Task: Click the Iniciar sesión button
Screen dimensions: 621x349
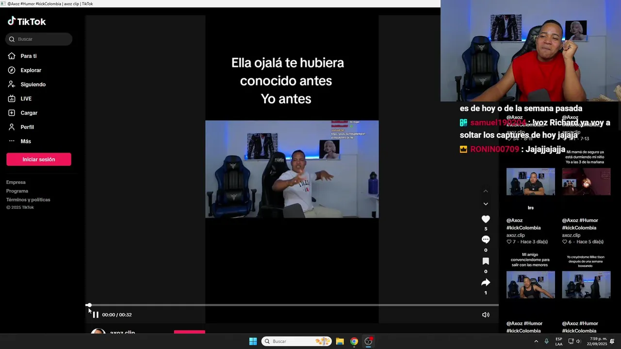Action: point(39,159)
